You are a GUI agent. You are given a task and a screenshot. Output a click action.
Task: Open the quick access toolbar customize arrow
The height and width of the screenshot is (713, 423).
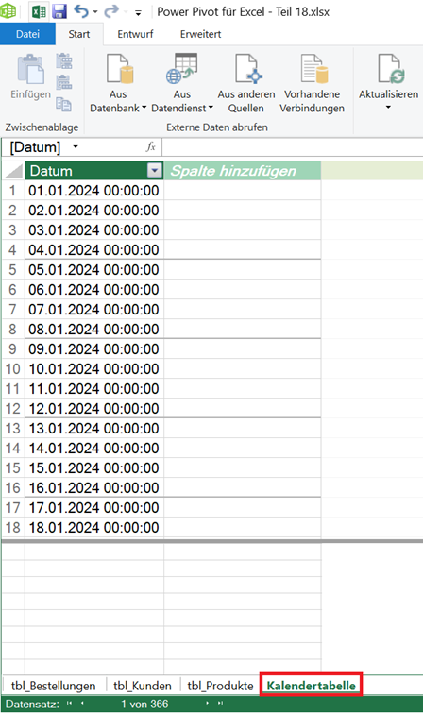coord(138,13)
